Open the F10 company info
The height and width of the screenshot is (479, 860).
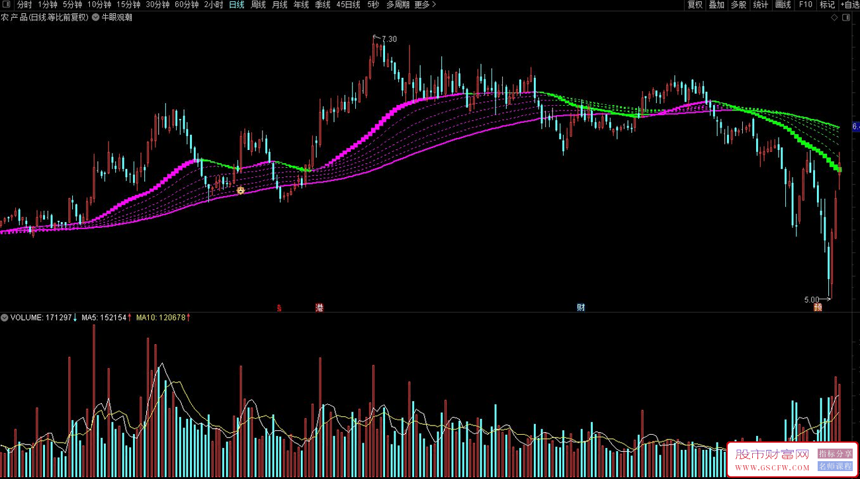[805, 5]
